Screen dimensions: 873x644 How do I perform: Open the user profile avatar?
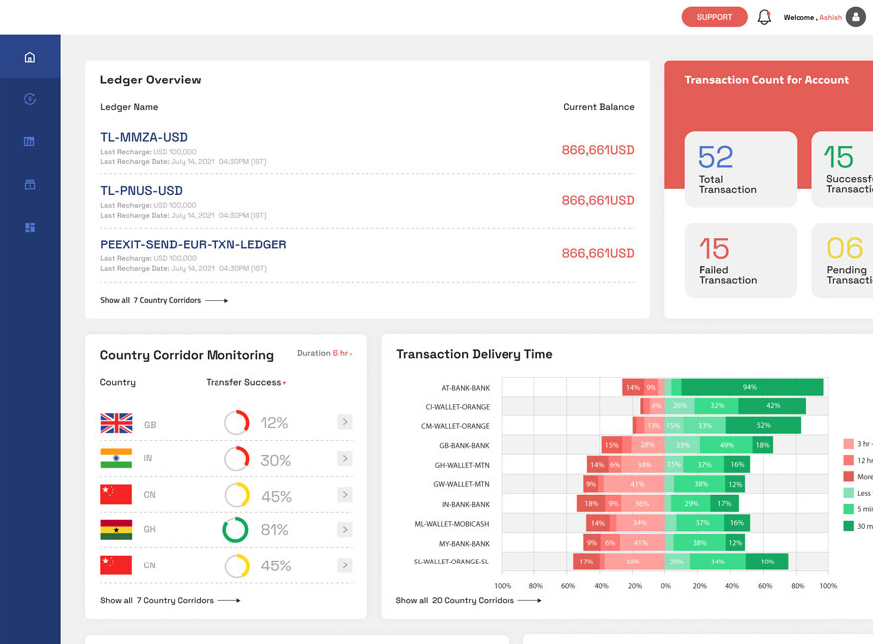(x=856, y=17)
